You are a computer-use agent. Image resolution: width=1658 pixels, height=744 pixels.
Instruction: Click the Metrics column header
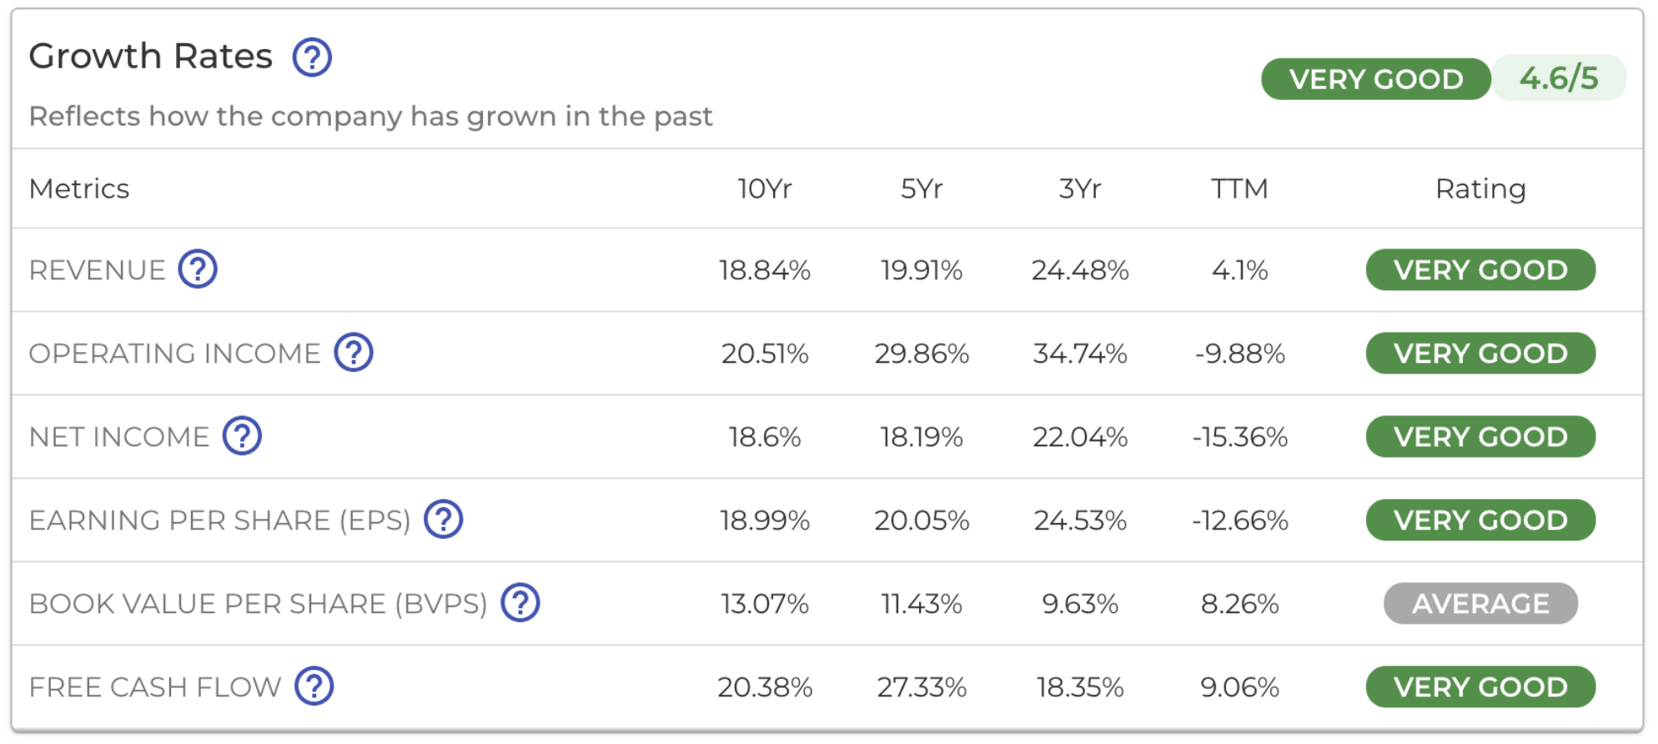pyautogui.click(x=79, y=189)
